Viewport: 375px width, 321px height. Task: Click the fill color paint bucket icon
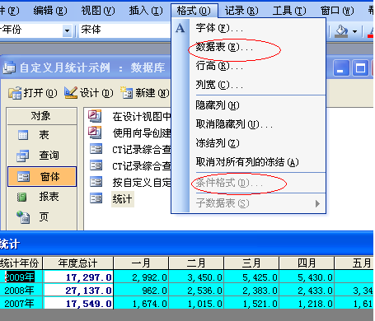[x=341, y=31]
